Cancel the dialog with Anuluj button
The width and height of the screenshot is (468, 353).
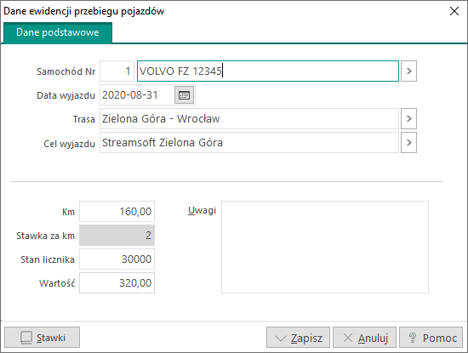pyautogui.click(x=365, y=338)
